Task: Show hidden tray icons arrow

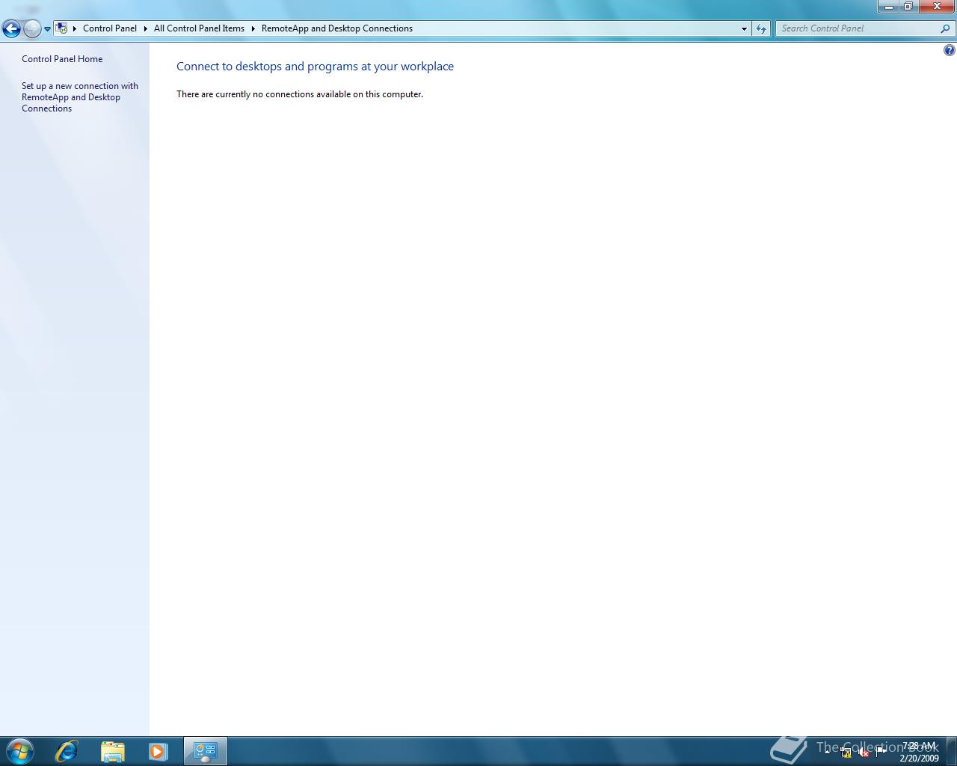Action: [x=827, y=750]
